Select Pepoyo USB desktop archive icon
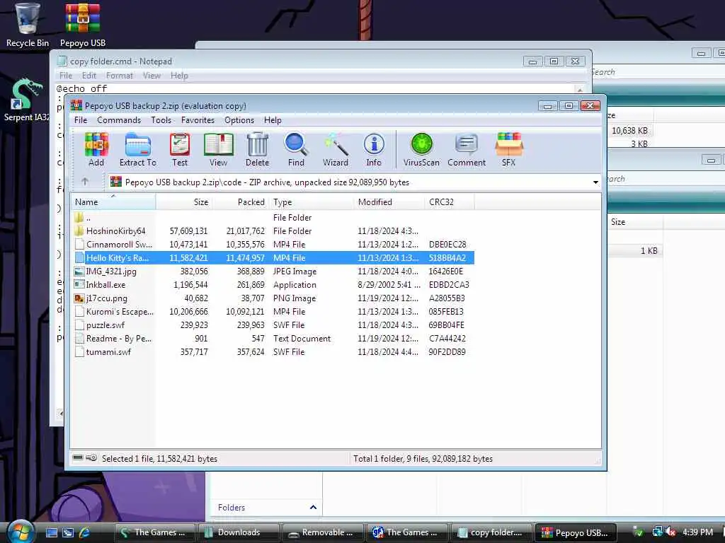This screenshot has height=543, width=725. click(x=82, y=25)
